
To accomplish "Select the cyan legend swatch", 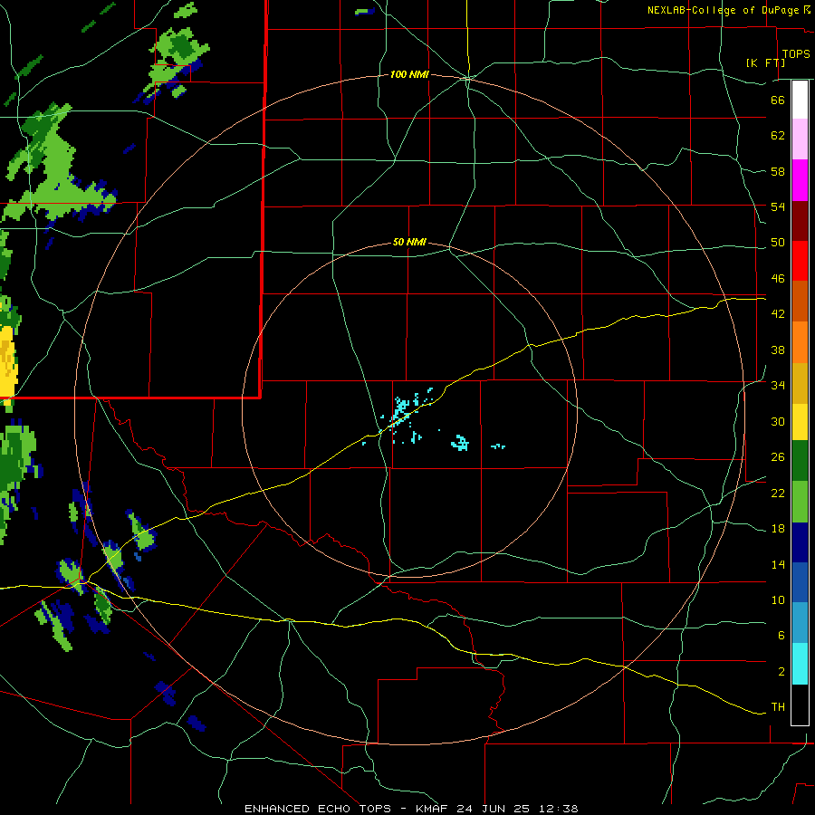I will (800, 664).
